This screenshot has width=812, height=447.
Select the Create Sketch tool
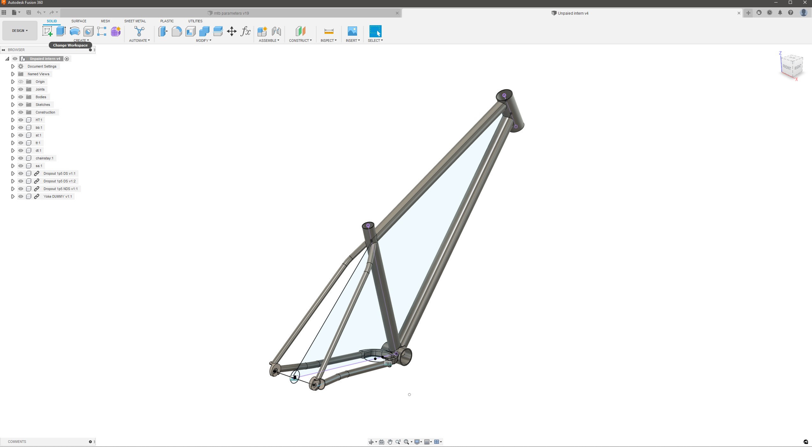click(x=48, y=31)
